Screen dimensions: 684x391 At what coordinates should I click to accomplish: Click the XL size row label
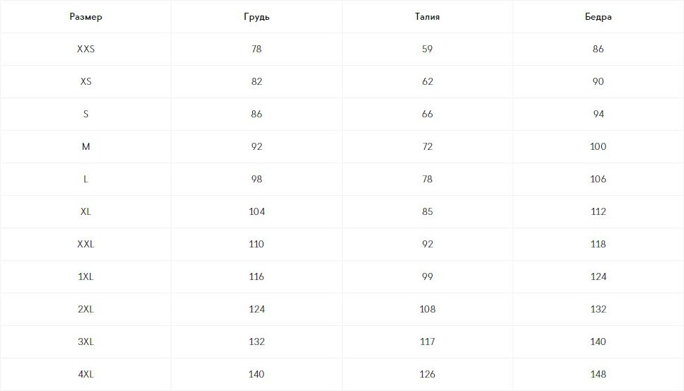click(86, 212)
